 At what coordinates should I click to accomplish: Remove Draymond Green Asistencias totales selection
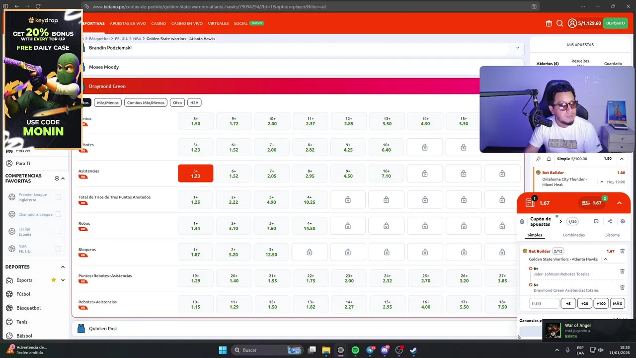(622, 287)
